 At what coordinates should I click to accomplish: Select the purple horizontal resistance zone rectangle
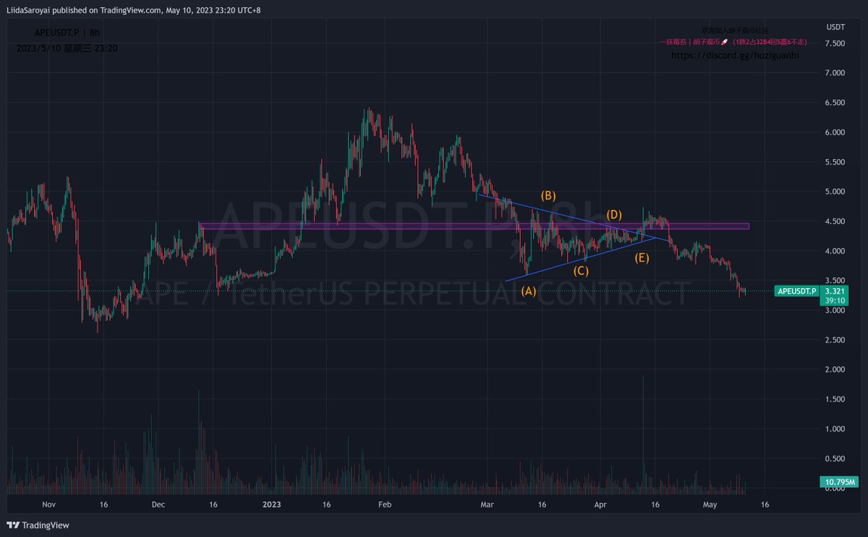(474, 226)
